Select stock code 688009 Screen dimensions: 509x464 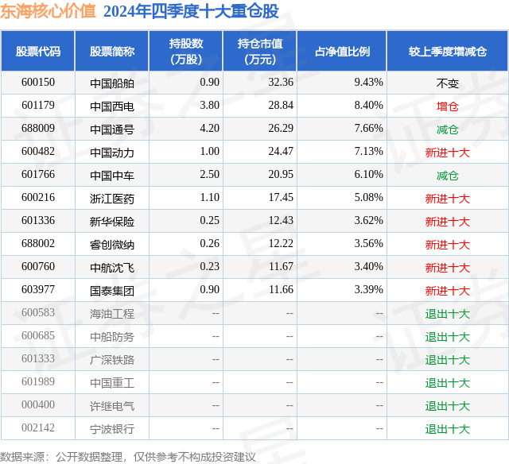[x=38, y=129]
